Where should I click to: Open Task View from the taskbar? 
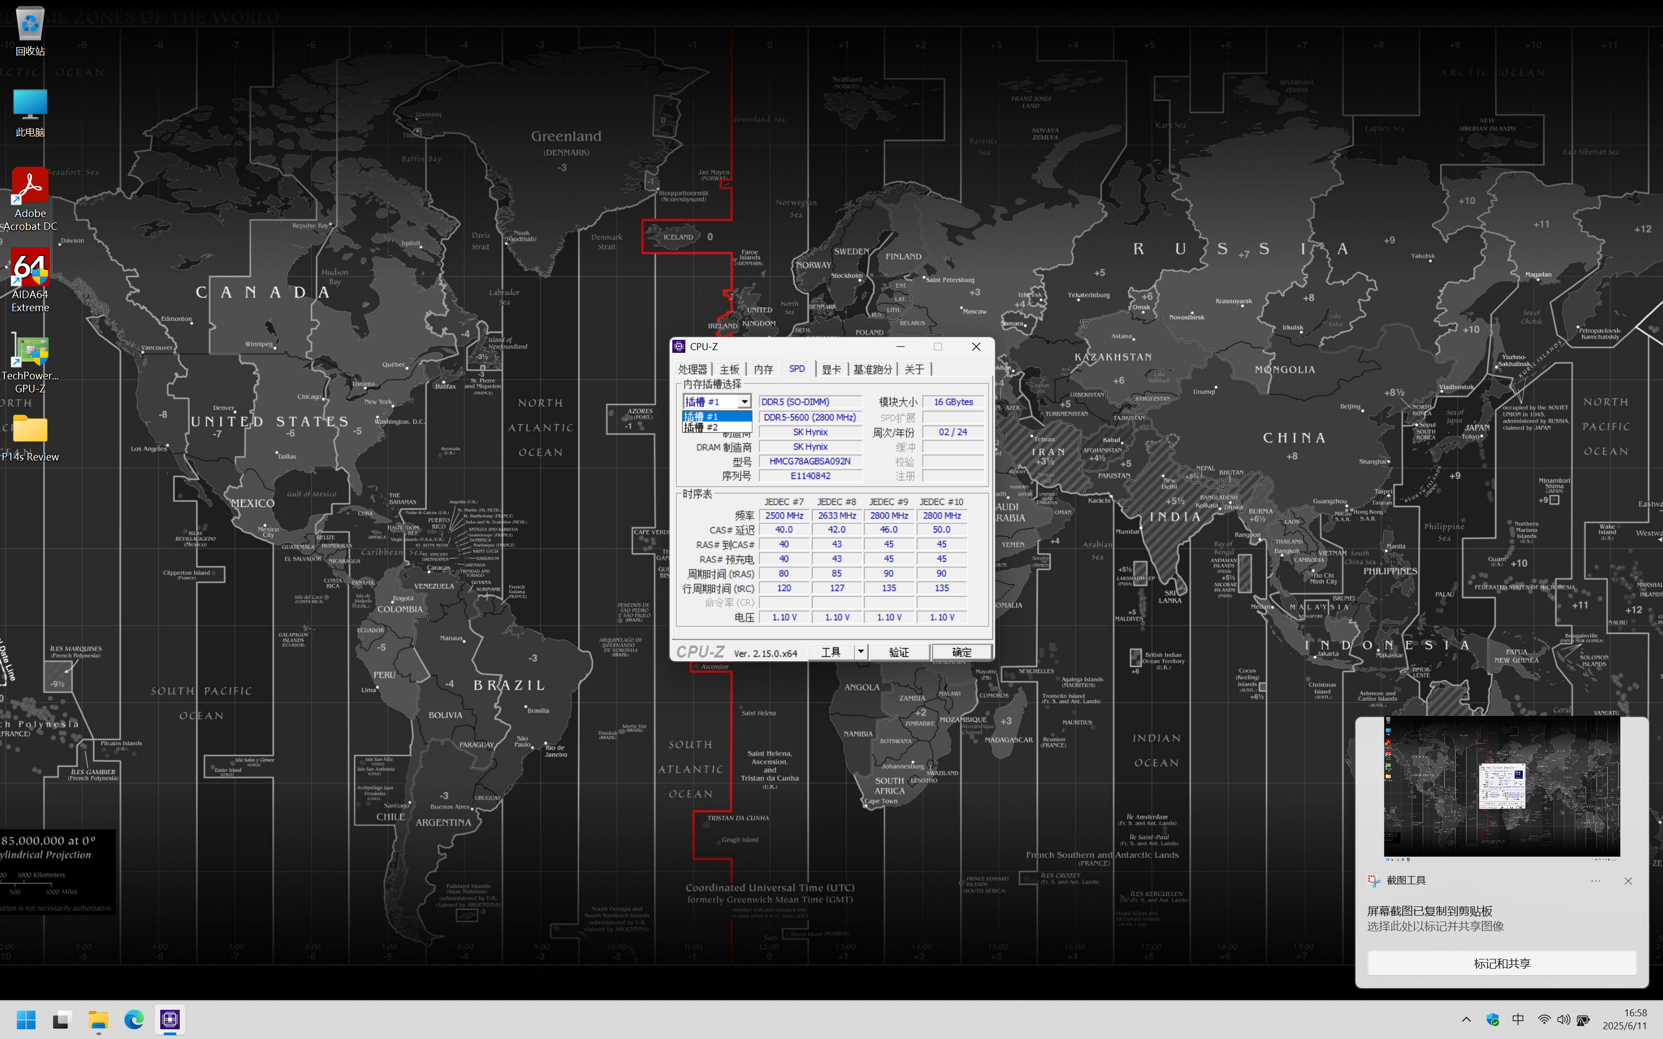coord(62,1020)
